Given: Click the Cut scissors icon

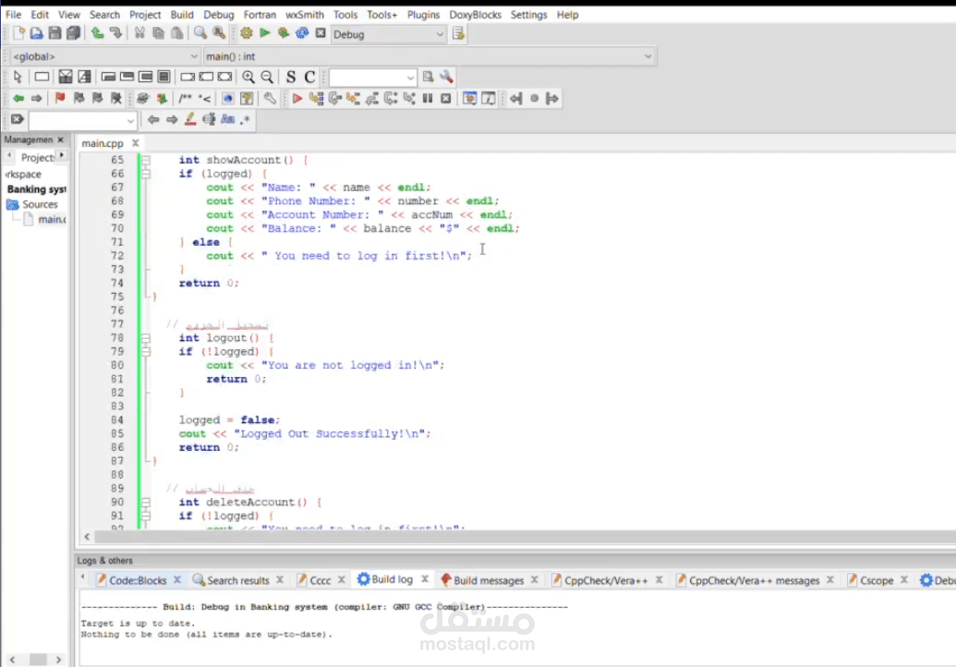Looking at the screenshot, I should (139, 33).
